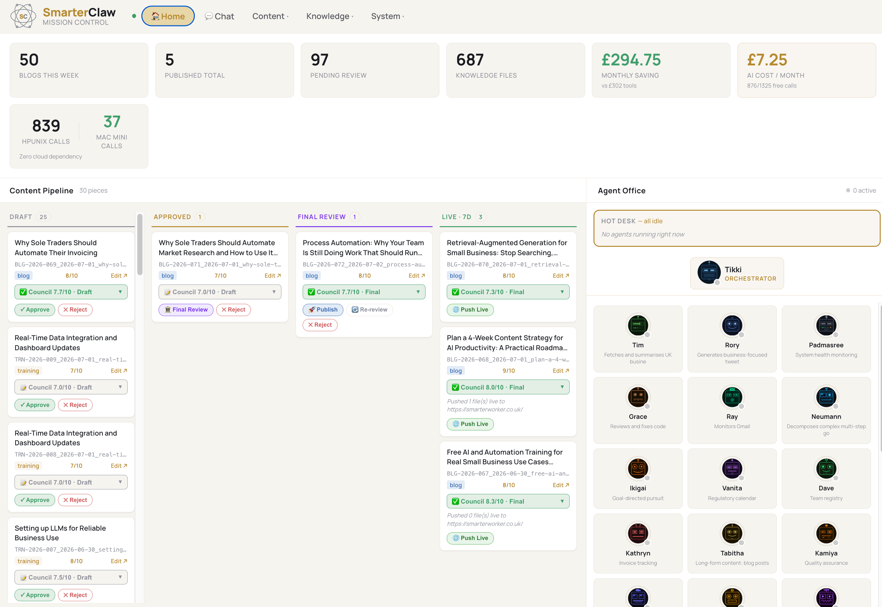Click globe icon on Retrieval-Augmented Push Live
Image resolution: width=882 pixels, height=607 pixels.
click(456, 310)
